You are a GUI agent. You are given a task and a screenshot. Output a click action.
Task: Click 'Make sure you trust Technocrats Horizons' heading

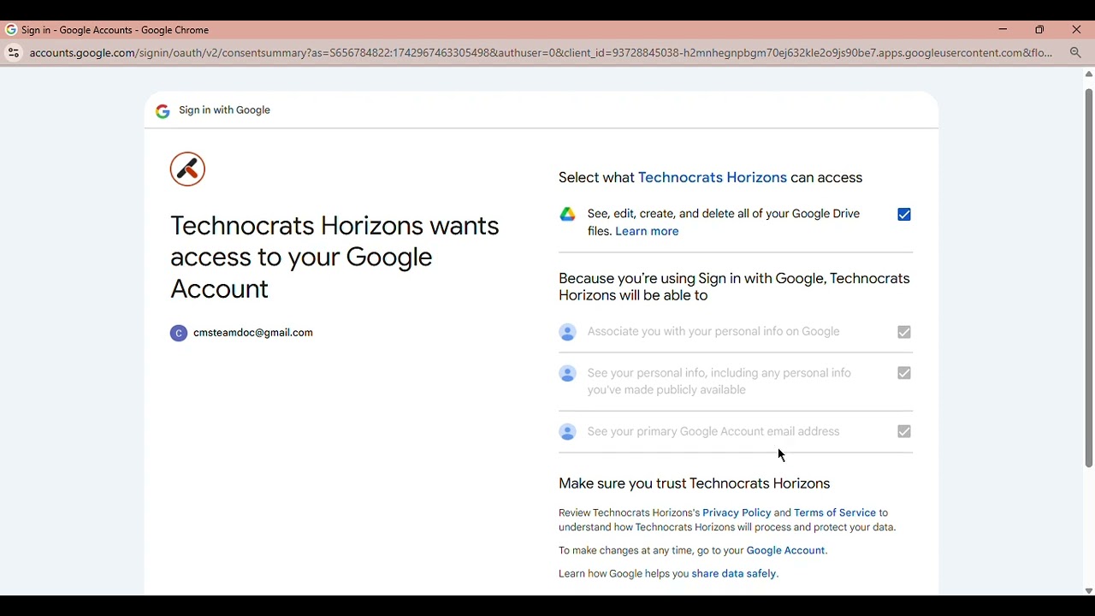695,484
